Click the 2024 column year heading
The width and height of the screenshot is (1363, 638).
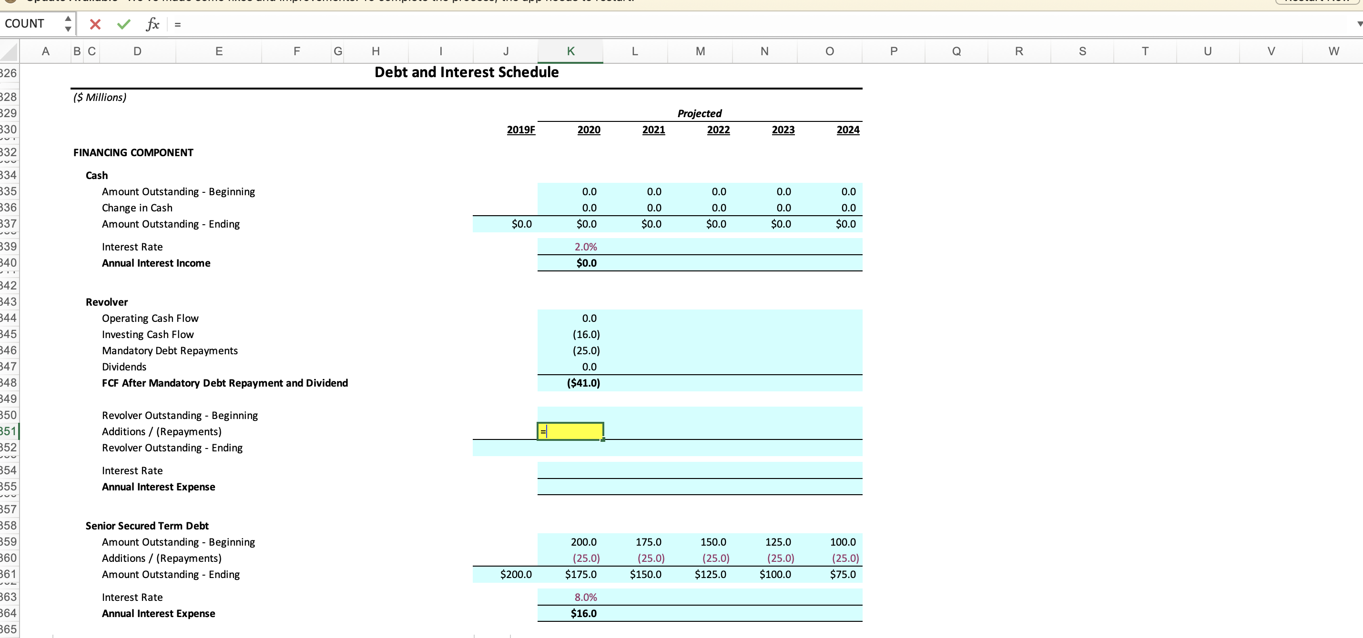[847, 130]
